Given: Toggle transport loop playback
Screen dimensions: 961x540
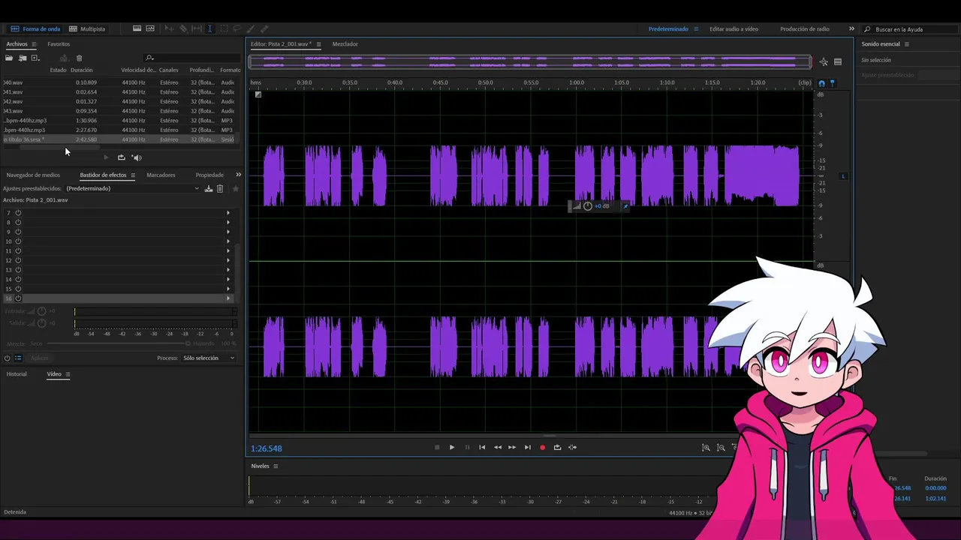Looking at the screenshot, I should (x=557, y=448).
